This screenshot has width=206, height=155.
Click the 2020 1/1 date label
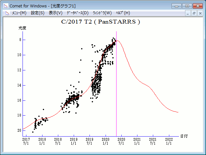106,141
